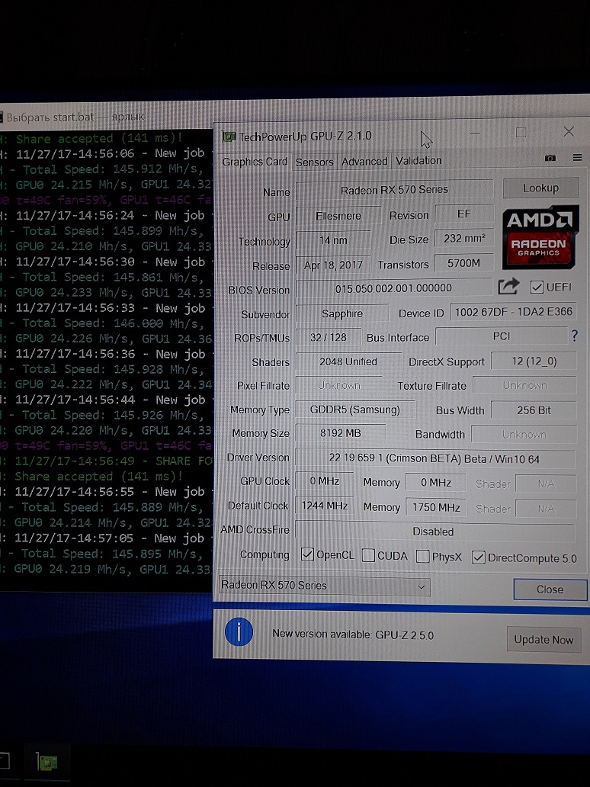Click the AMD Radeon Graphics logo
This screenshot has width=590, height=787.
point(540,237)
